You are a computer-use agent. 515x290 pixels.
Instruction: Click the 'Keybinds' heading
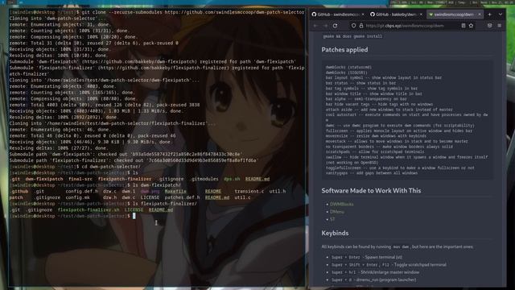[x=335, y=233]
